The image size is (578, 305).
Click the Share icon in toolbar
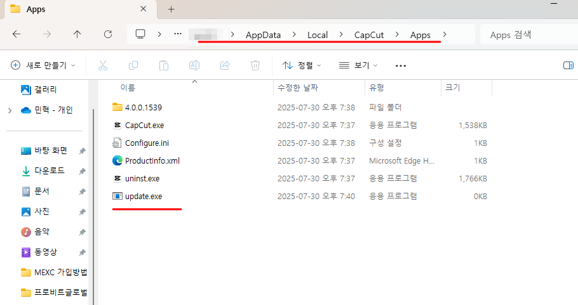(x=225, y=65)
